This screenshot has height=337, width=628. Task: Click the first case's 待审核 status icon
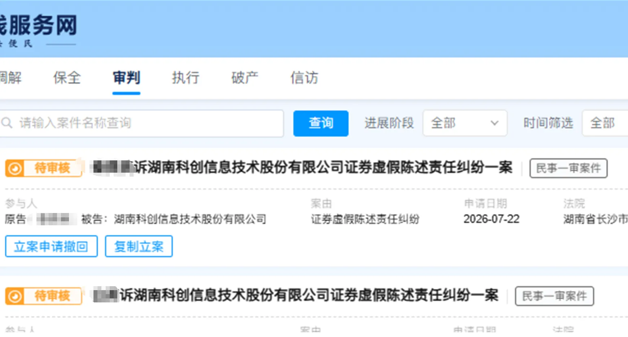point(15,168)
